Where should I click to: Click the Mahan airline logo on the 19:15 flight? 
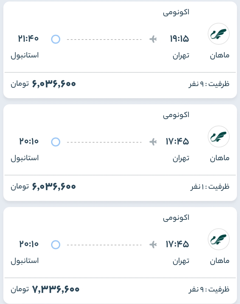click(x=218, y=34)
